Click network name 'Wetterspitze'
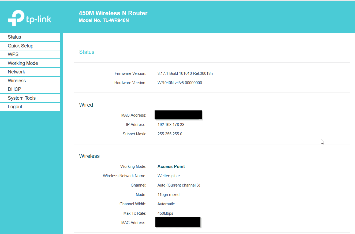This screenshot has width=355, height=234. (169, 176)
